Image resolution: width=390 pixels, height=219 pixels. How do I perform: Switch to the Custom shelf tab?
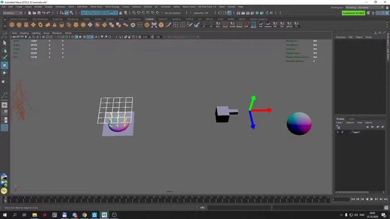149,19
